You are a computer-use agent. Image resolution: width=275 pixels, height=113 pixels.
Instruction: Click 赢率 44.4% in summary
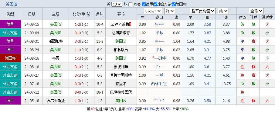point(145,109)
